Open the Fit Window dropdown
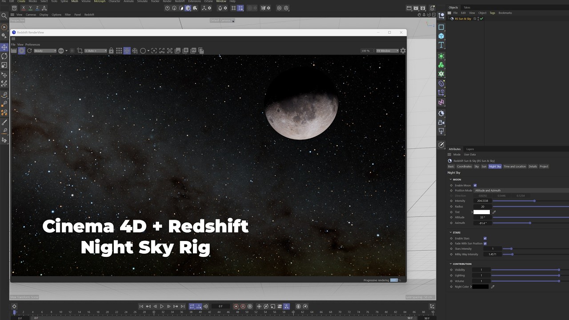Viewport: 569px width, 320px height. point(387,51)
